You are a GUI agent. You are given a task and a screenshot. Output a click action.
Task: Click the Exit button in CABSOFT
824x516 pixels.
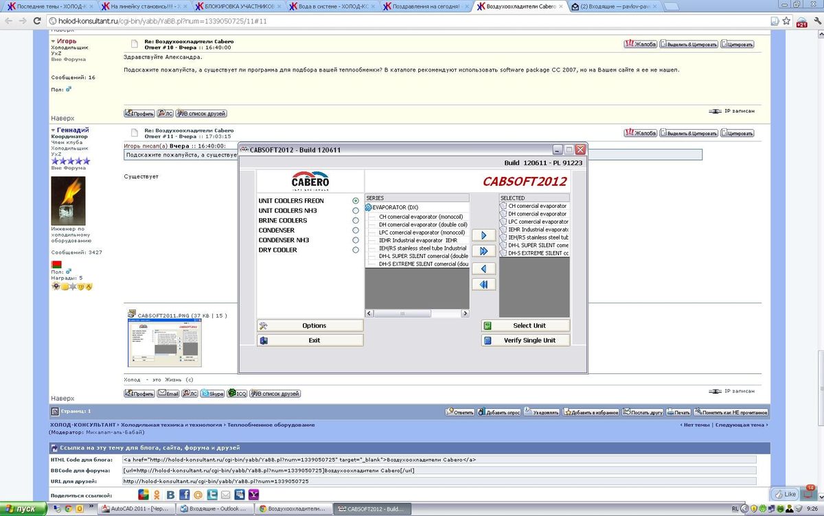310,340
